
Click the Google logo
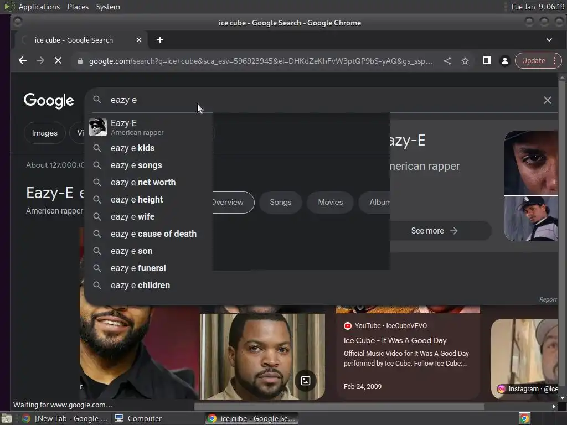point(49,101)
